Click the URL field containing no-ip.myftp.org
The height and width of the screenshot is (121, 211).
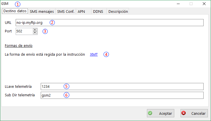click(109, 23)
